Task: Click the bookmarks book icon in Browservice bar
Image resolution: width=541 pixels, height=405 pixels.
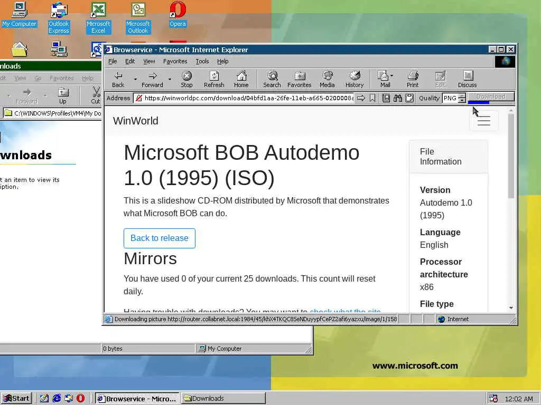Action: coord(386,98)
